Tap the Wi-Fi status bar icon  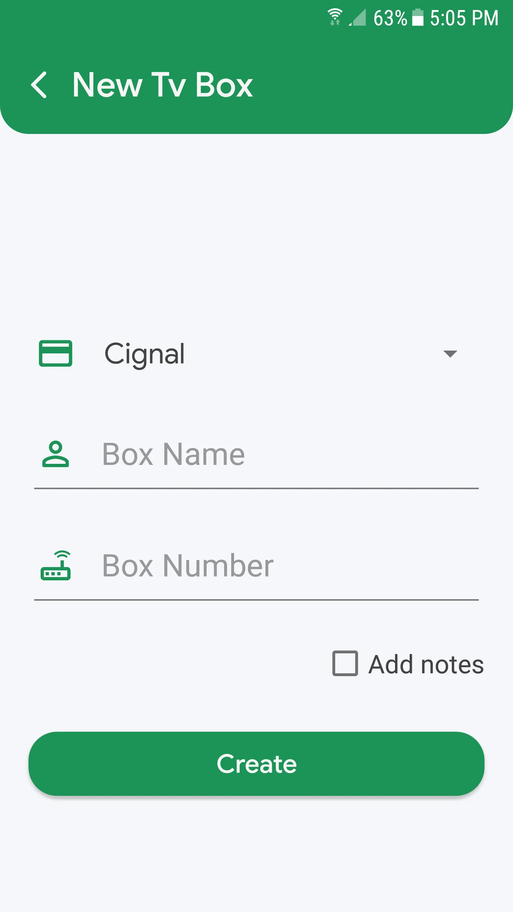coord(335,17)
